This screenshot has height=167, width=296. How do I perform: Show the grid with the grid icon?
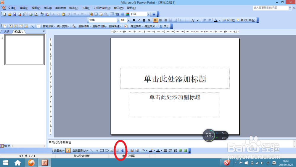click(122, 14)
